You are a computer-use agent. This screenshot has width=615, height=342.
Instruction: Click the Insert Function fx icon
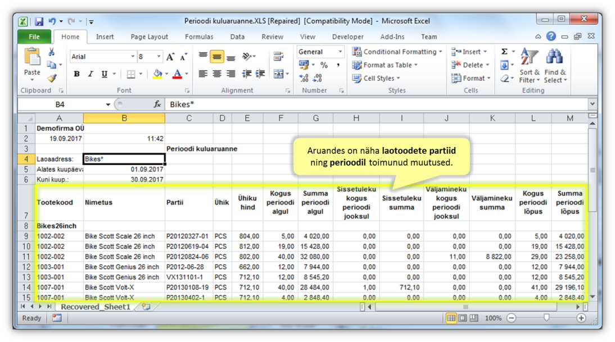(157, 104)
